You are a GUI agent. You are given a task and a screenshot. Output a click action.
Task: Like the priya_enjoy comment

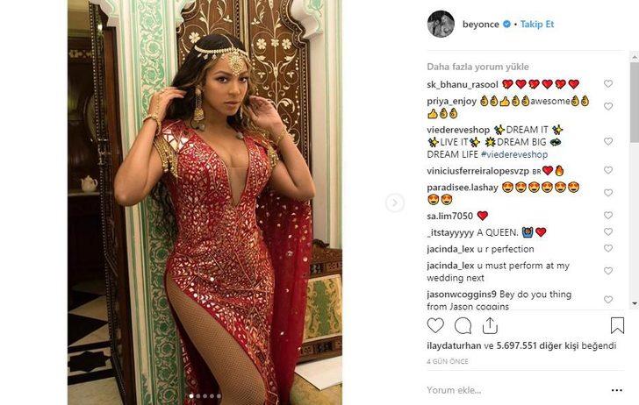point(608,102)
